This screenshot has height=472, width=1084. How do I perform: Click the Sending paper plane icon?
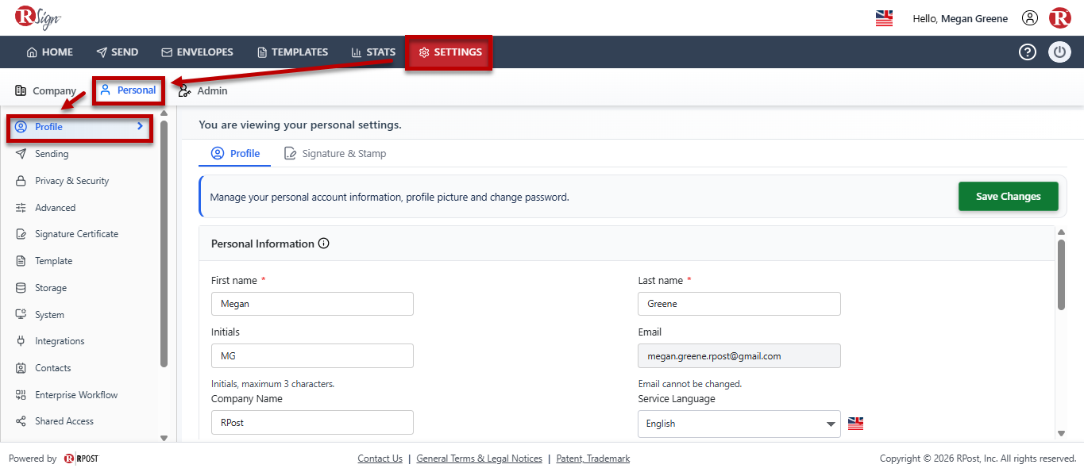(21, 154)
